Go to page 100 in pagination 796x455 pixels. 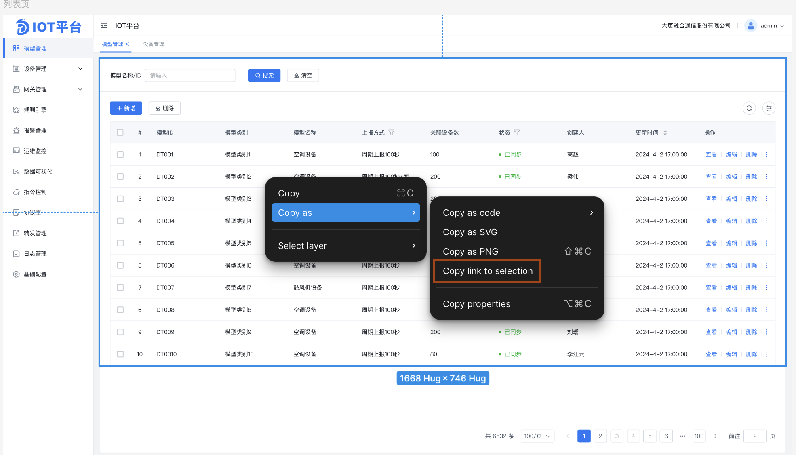pos(699,436)
